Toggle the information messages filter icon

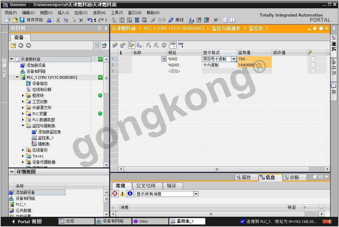pos(130,194)
